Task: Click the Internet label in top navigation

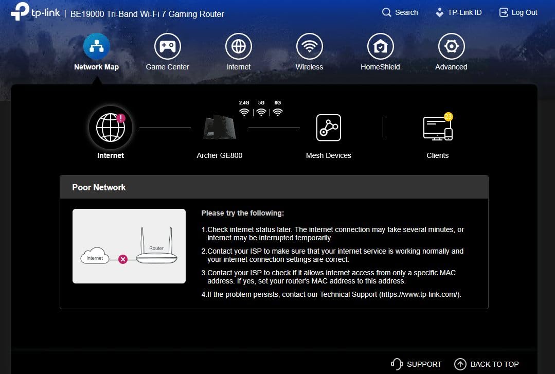Action: tap(238, 67)
